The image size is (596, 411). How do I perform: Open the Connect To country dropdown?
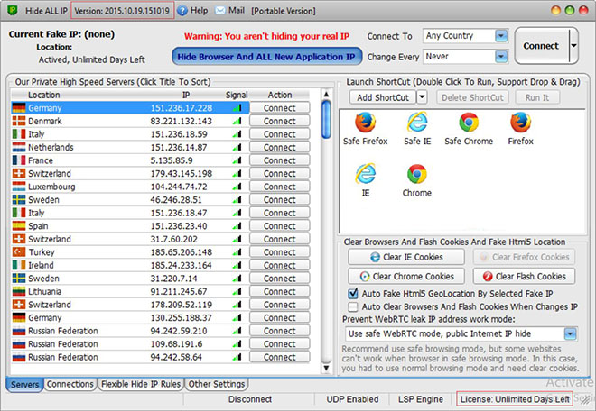point(501,36)
